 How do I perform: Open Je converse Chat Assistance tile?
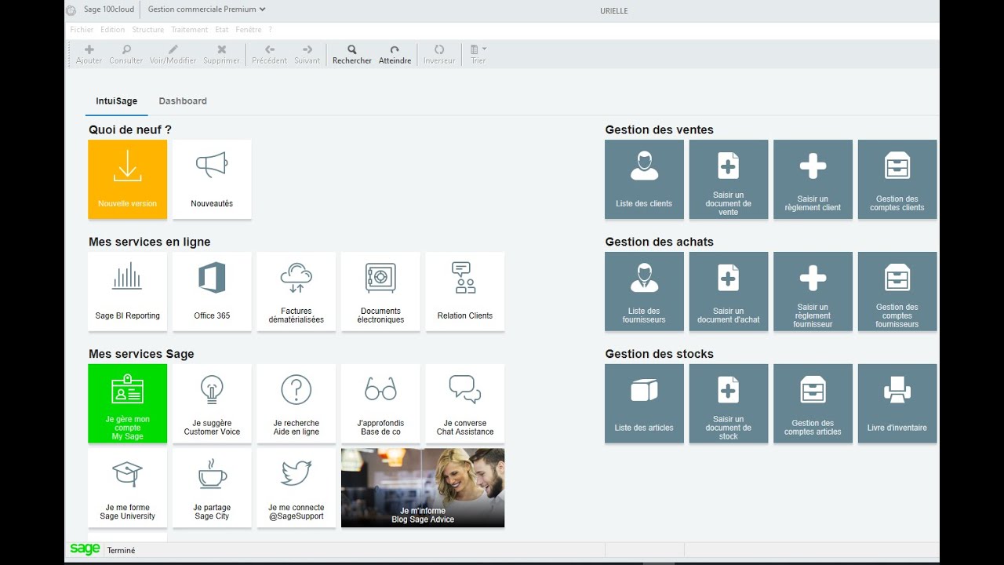coord(464,403)
